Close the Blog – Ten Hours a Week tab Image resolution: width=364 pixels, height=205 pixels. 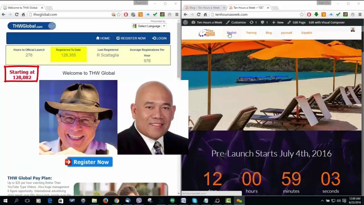tap(224, 8)
